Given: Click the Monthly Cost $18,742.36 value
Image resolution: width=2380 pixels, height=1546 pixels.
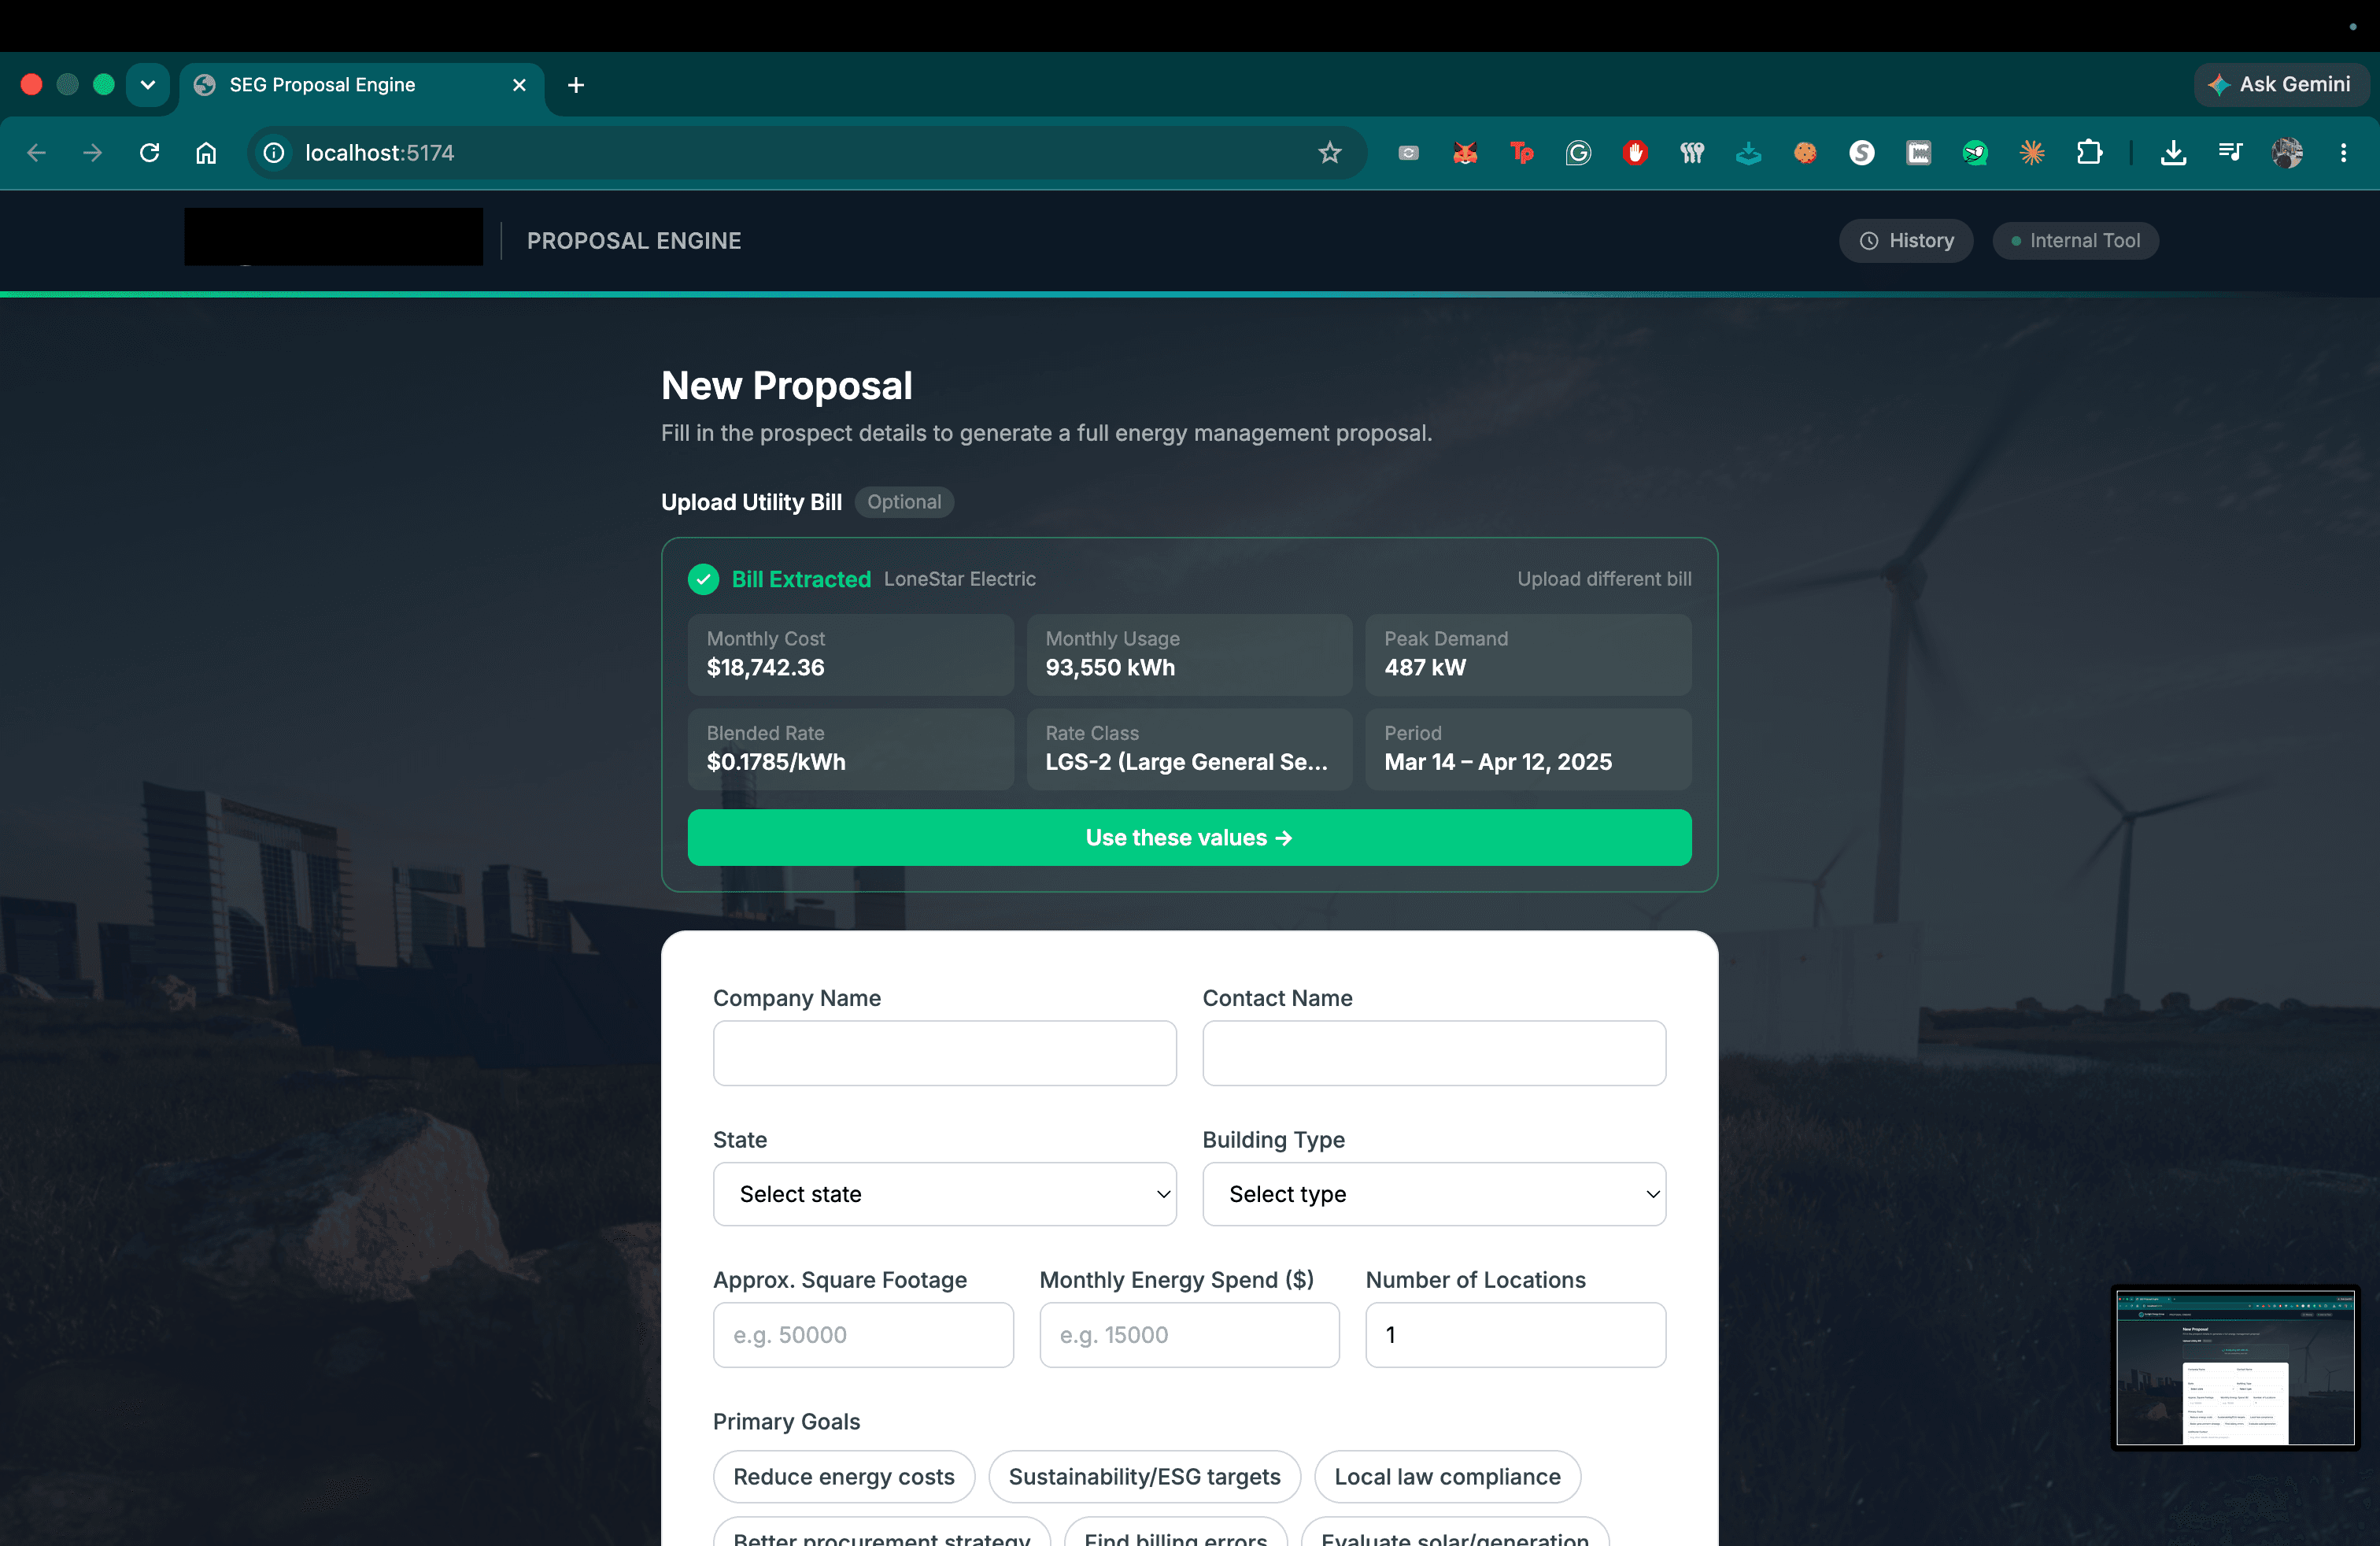Looking at the screenshot, I should (x=765, y=668).
